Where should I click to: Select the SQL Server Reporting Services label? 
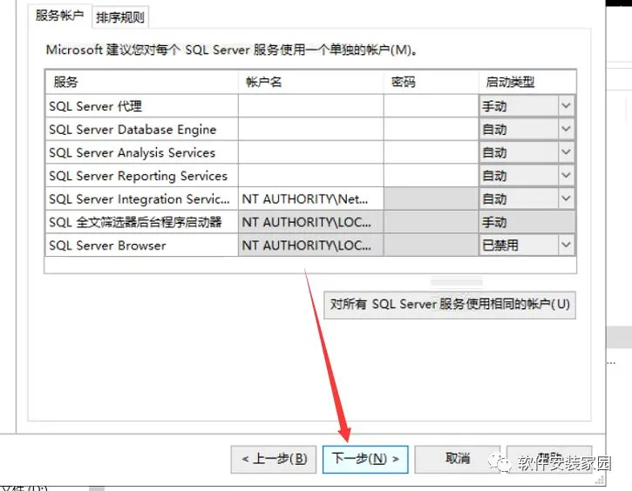[x=138, y=176]
